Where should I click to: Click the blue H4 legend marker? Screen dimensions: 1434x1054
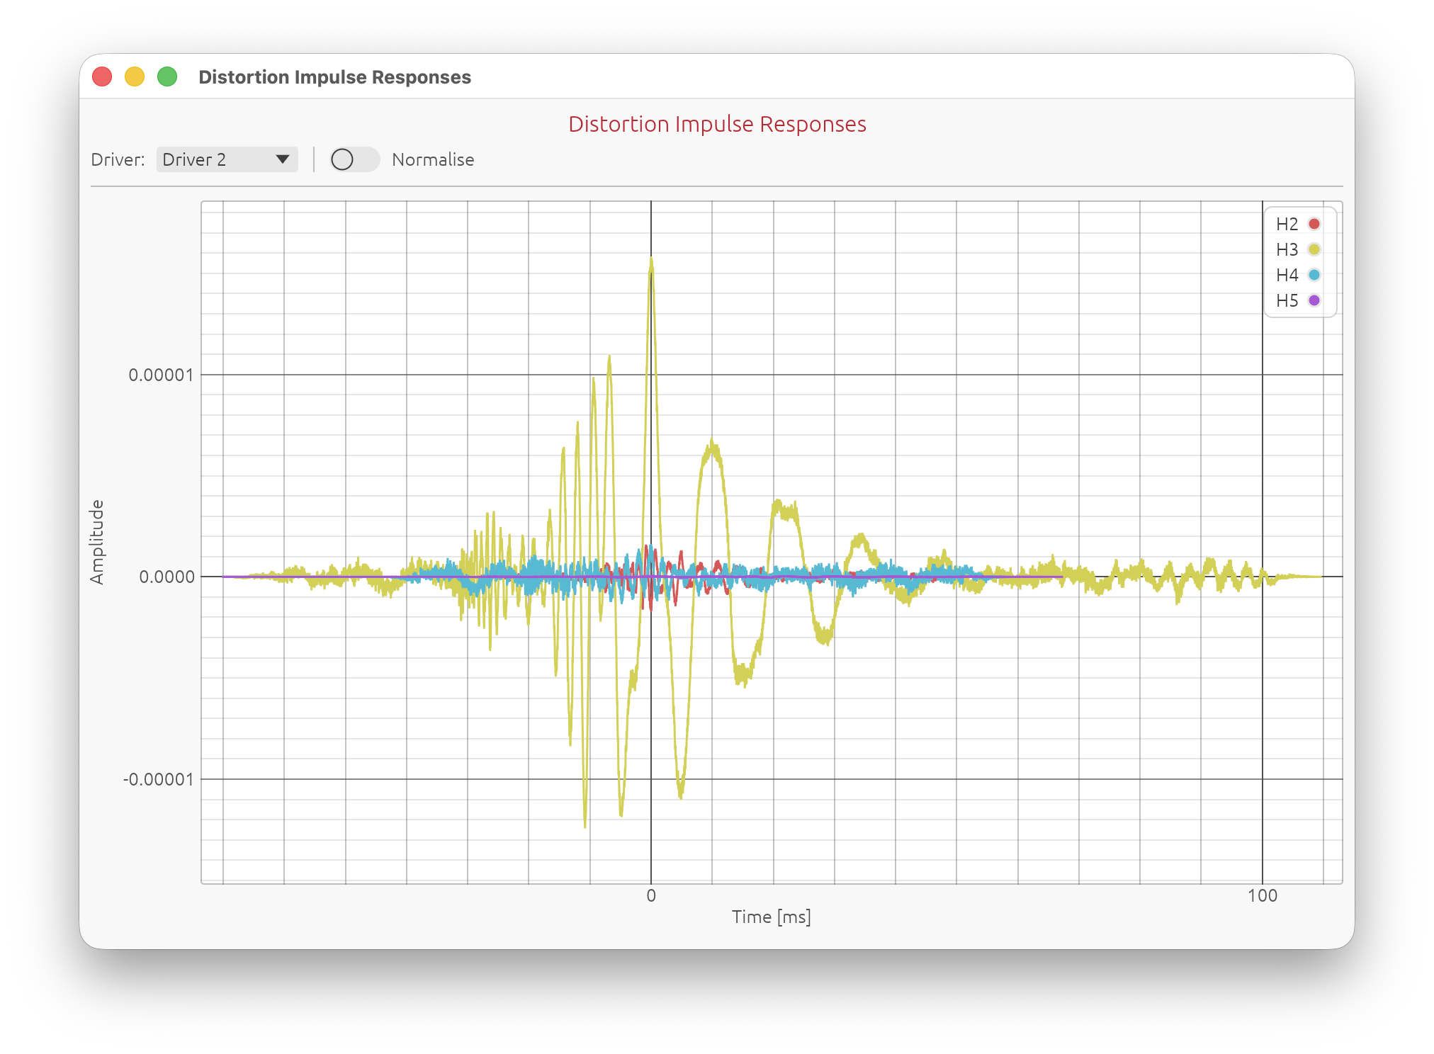tap(1314, 275)
